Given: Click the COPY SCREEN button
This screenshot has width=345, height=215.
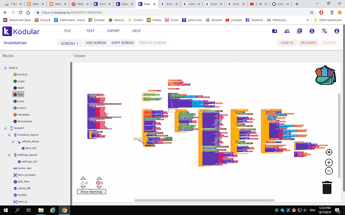Looking at the screenshot, I should click(x=122, y=43).
